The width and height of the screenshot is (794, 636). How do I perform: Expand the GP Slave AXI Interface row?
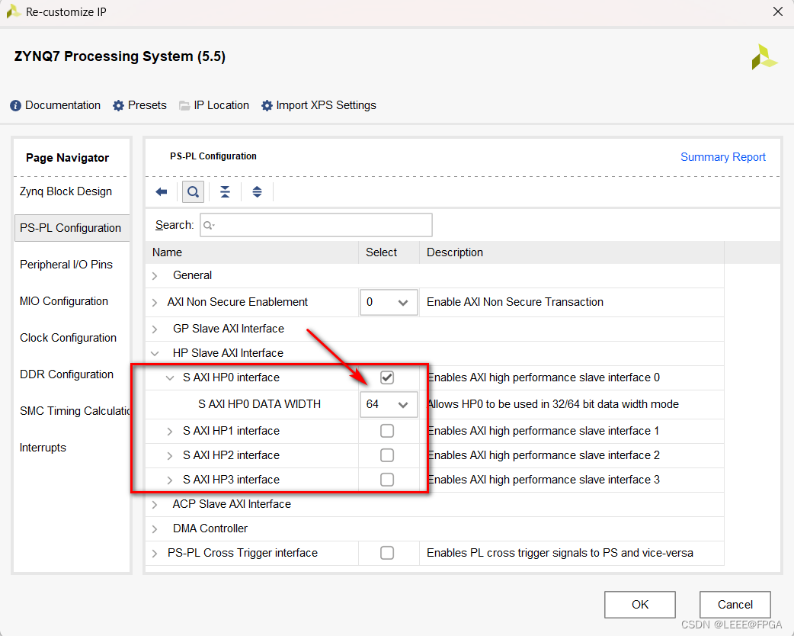tap(155, 329)
